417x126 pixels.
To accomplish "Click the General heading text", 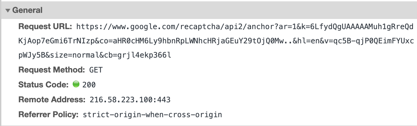I will (x=28, y=10).
